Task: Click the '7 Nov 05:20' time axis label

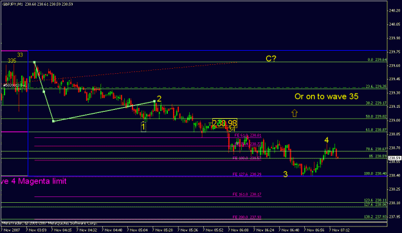Action: pyautogui.click(x=163, y=230)
